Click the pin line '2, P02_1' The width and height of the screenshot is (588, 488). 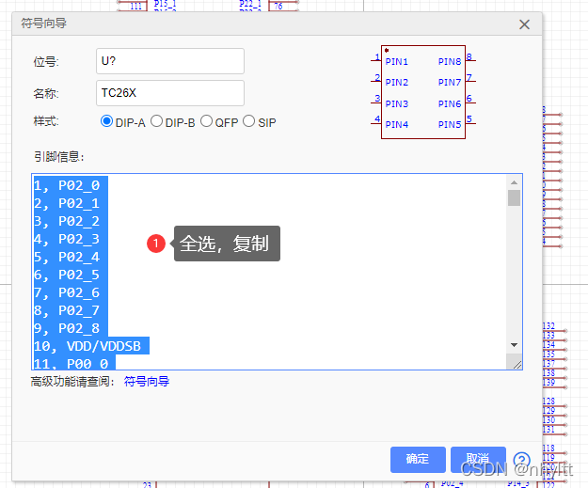[x=67, y=203]
